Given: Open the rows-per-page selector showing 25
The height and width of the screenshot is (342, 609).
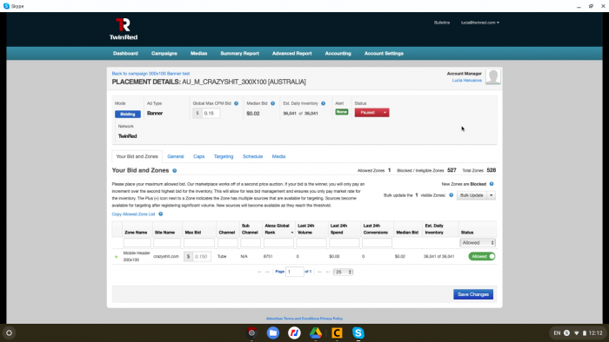Looking at the screenshot, I should pos(343,272).
